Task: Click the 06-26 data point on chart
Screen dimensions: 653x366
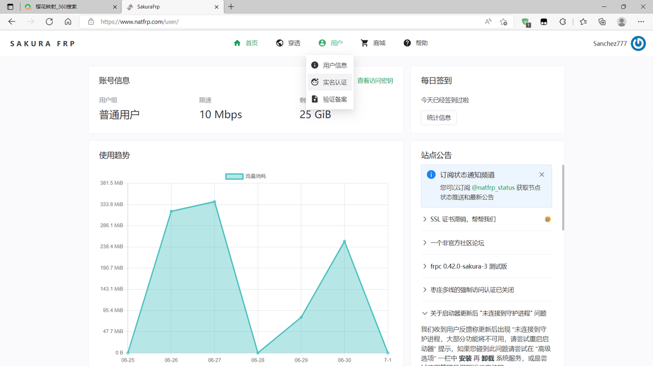Action: click(171, 211)
